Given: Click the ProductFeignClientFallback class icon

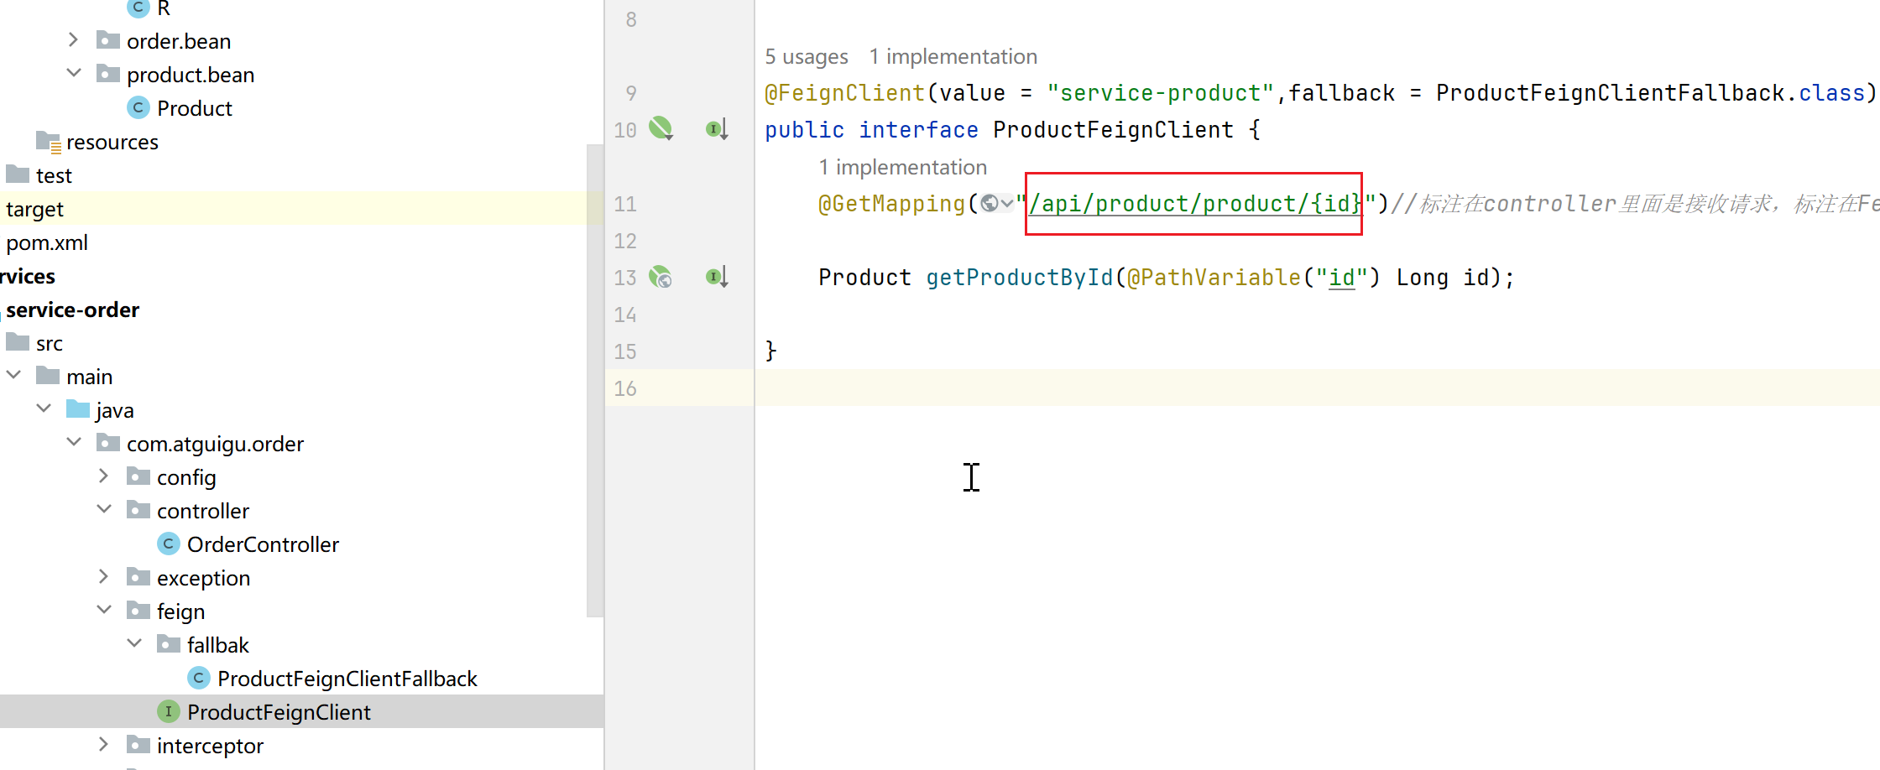Looking at the screenshot, I should click(x=199, y=678).
